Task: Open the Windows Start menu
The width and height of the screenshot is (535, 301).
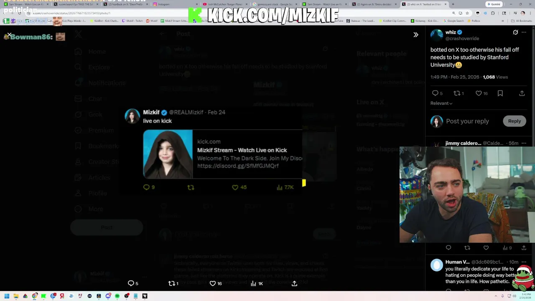Action: click(x=7, y=296)
